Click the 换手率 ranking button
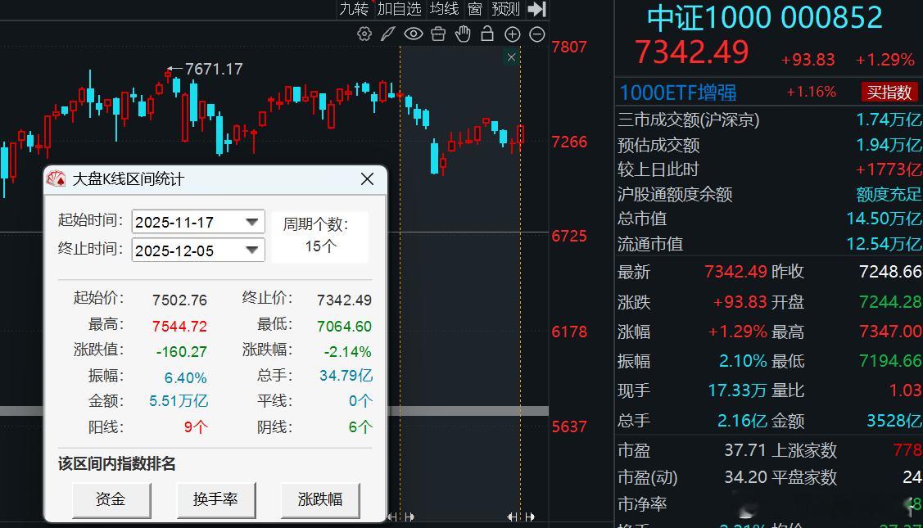Image resolution: width=923 pixels, height=528 pixels. (216, 500)
